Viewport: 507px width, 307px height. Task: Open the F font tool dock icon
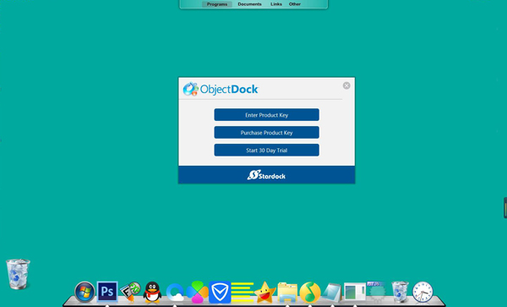pyautogui.click(x=130, y=292)
